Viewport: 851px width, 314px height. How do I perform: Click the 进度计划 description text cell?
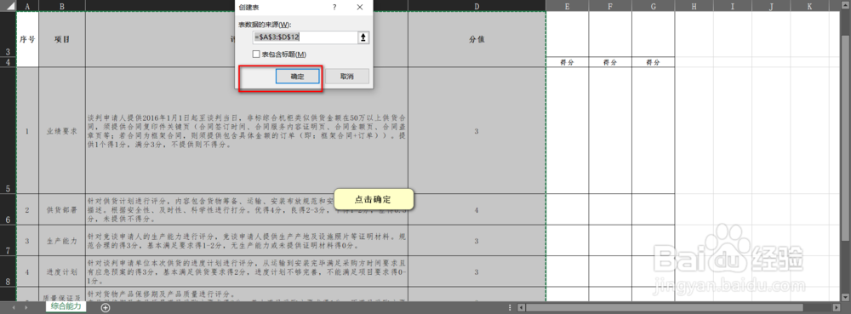click(x=247, y=271)
